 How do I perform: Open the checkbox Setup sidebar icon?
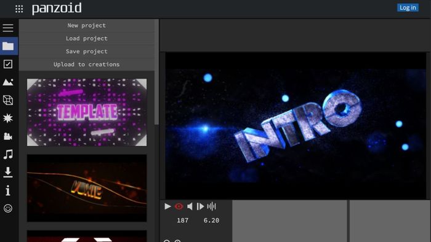tap(8, 64)
